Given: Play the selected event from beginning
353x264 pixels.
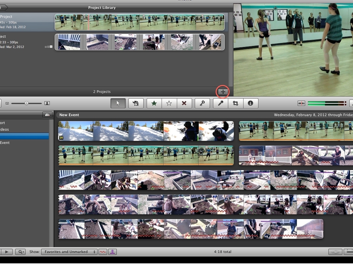Looking at the screenshot, I should 7,252.
